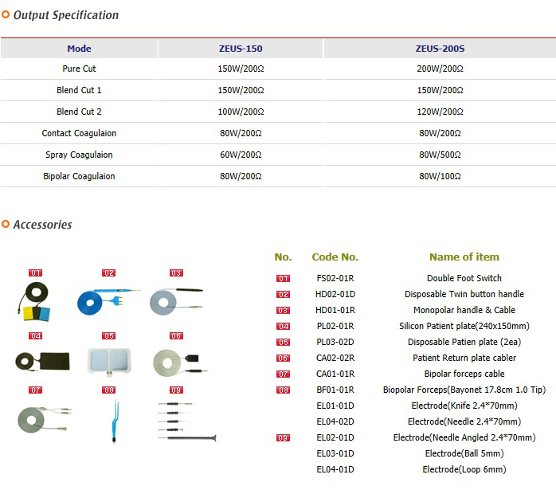Click the No. column heading
Screen dimensions: 556x490
(283, 257)
